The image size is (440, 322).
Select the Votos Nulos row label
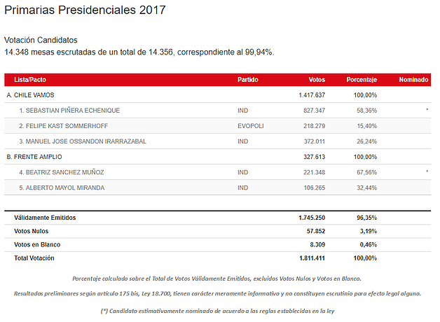click(x=33, y=231)
